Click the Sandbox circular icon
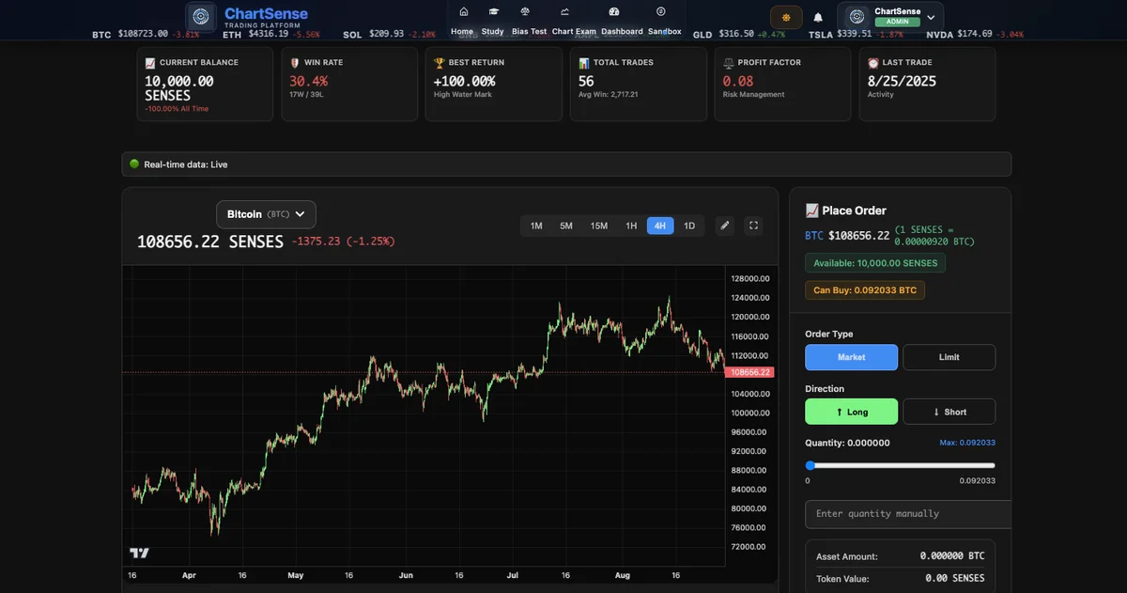 click(x=660, y=11)
